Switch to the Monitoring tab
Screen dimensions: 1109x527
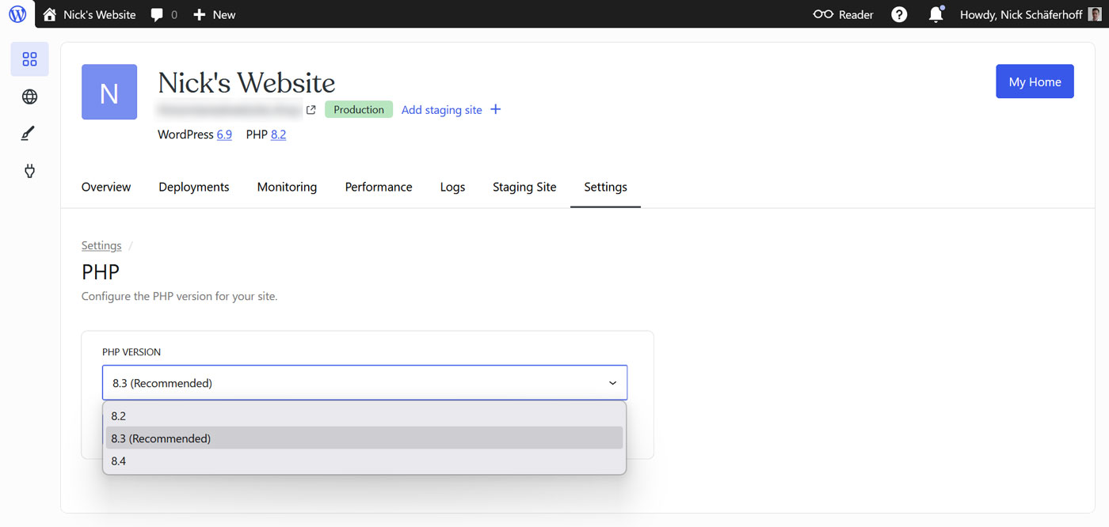pyautogui.click(x=286, y=187)
